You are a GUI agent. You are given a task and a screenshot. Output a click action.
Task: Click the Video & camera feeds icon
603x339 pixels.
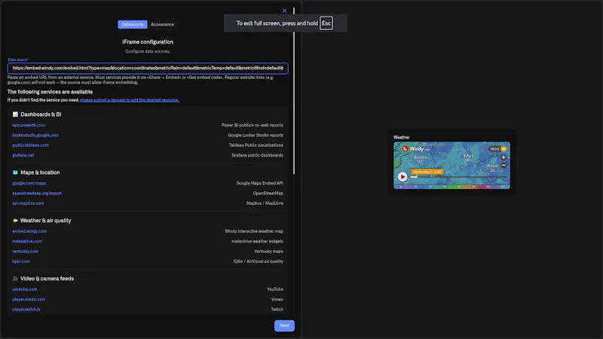pyautogui.click(x=15, y=278)
